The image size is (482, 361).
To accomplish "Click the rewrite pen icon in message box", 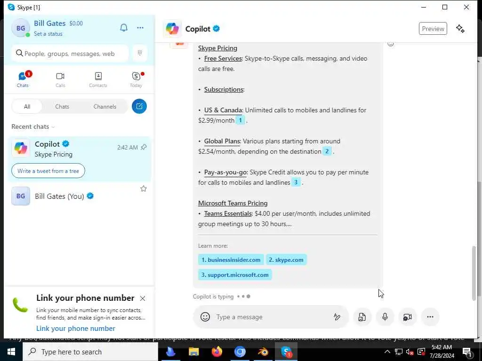I will pos(337,317).
